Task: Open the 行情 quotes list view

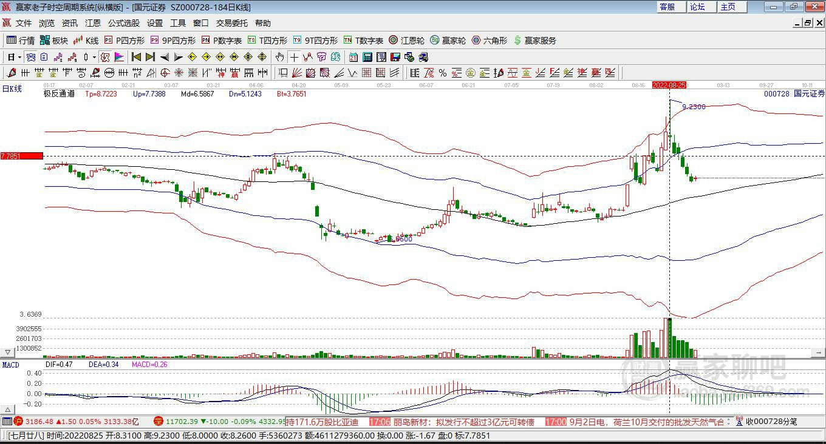Action: [20, 41]
